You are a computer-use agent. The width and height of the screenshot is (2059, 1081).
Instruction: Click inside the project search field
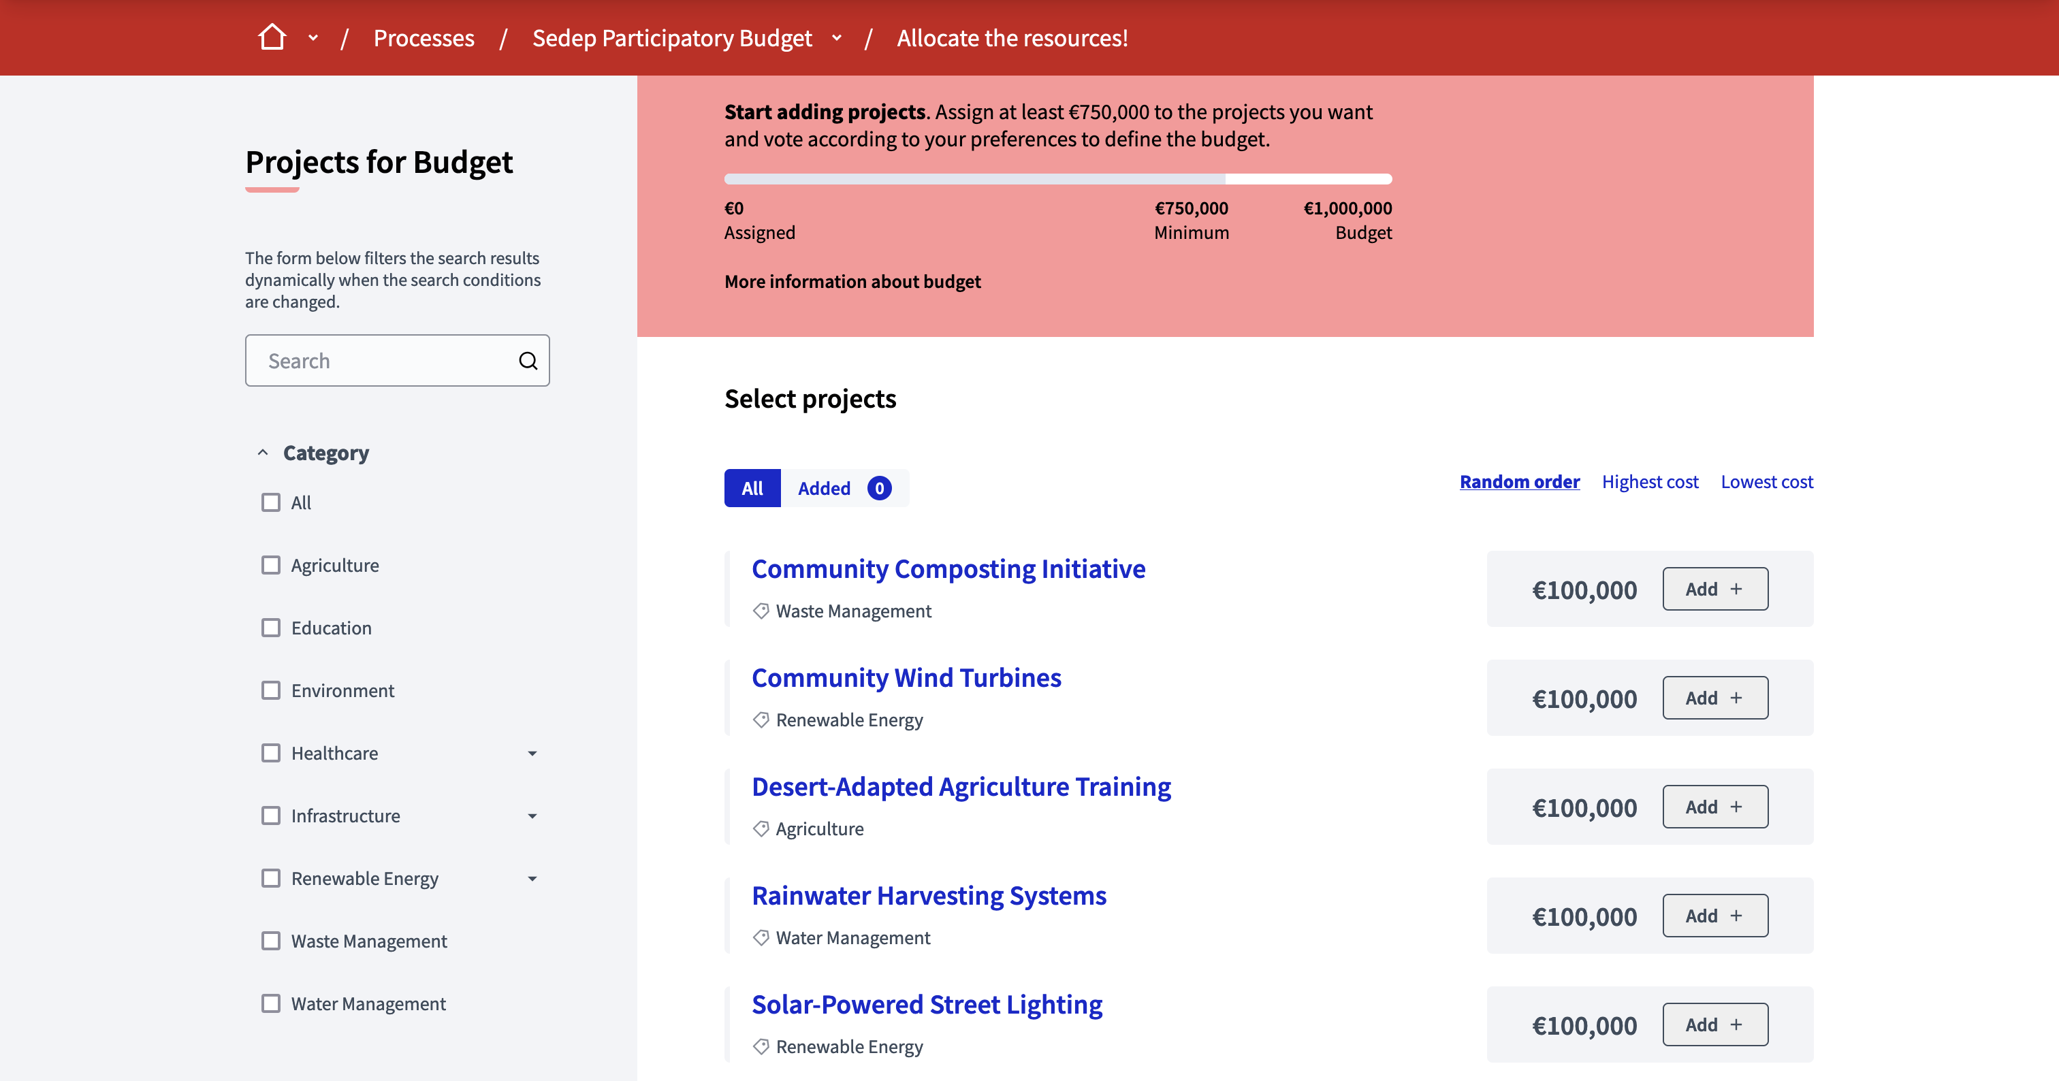point(383,360)
